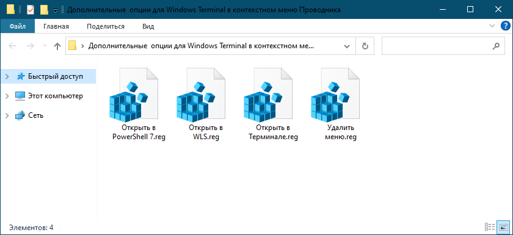Go up one folder level arrow
Viewport: 513px width, 235px height.
point(57,46)
